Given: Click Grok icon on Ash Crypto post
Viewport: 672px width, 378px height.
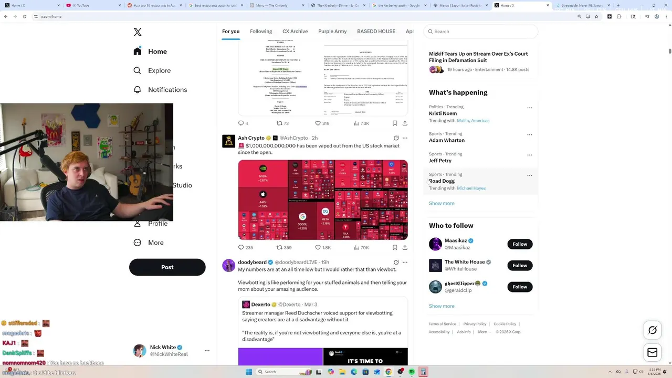Looking at the screenshot, I should point(396,138).
